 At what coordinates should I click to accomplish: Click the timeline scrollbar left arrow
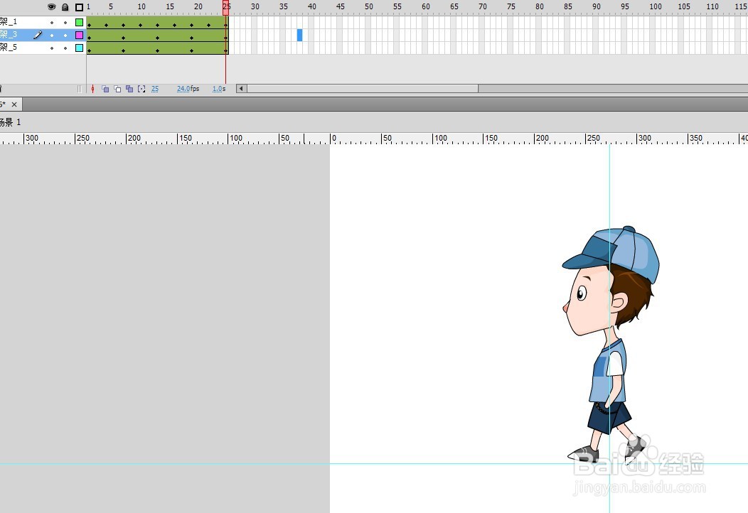point(241,89)
